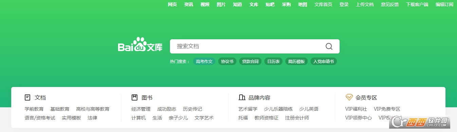Screen dimensions: 457x132
Task: Select 文库 in top navigation
Action: 254,4
